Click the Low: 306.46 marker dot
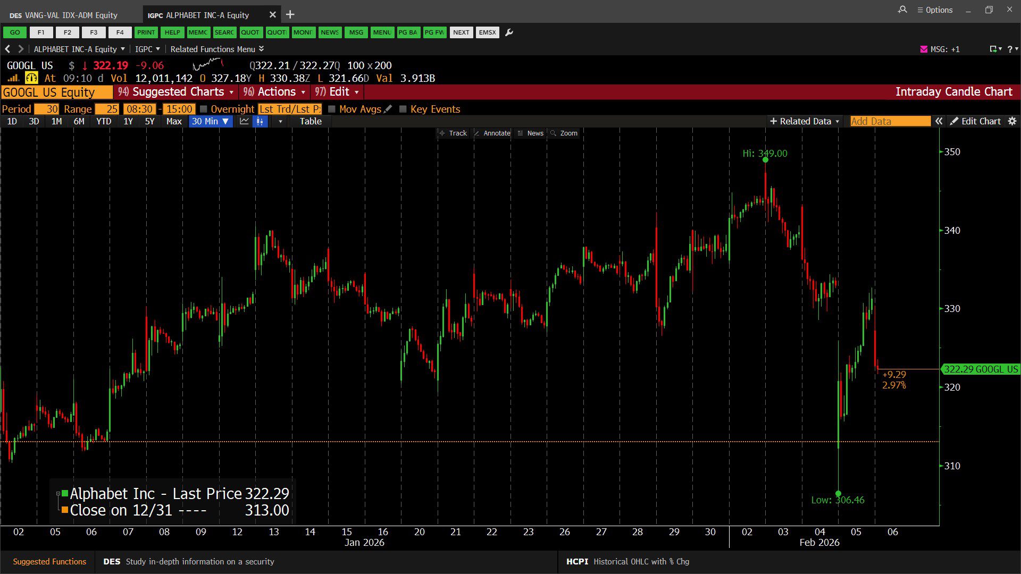Screen dimensions: 1021x574 coord(838,494)
